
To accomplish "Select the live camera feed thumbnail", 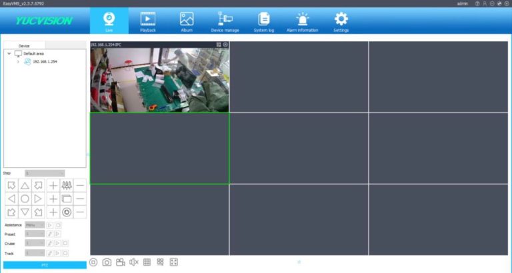I will 159,80.
